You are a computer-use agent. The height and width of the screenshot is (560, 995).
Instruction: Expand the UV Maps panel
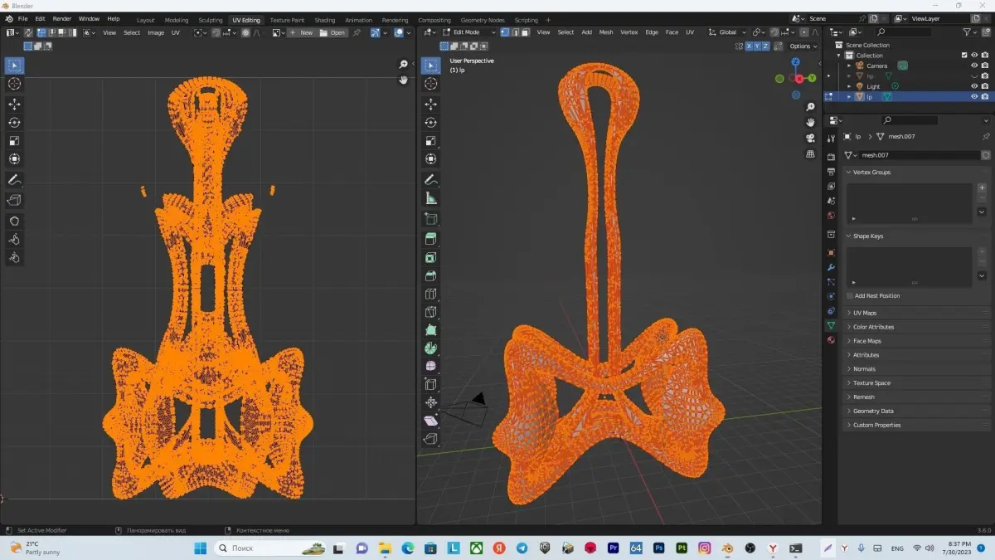[917, 313]
